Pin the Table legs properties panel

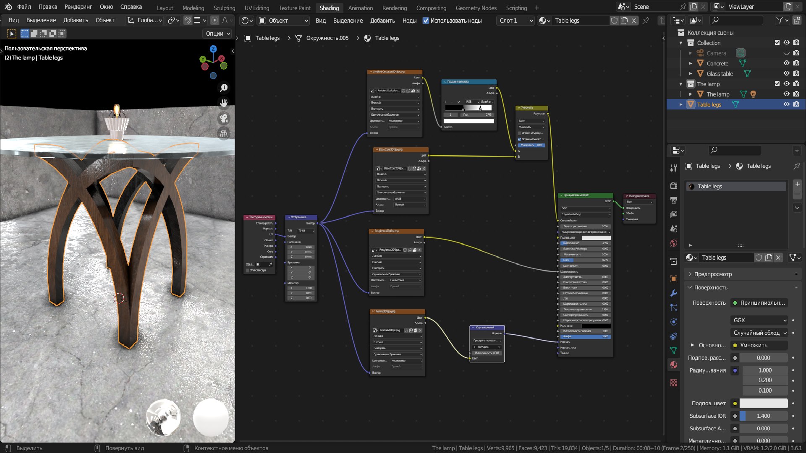click(x=796, y=166)
